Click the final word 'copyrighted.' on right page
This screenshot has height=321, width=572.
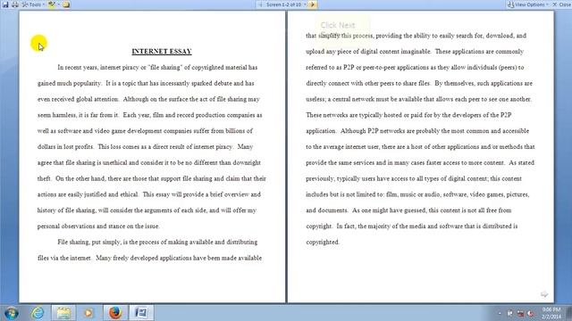pos(323,242)
